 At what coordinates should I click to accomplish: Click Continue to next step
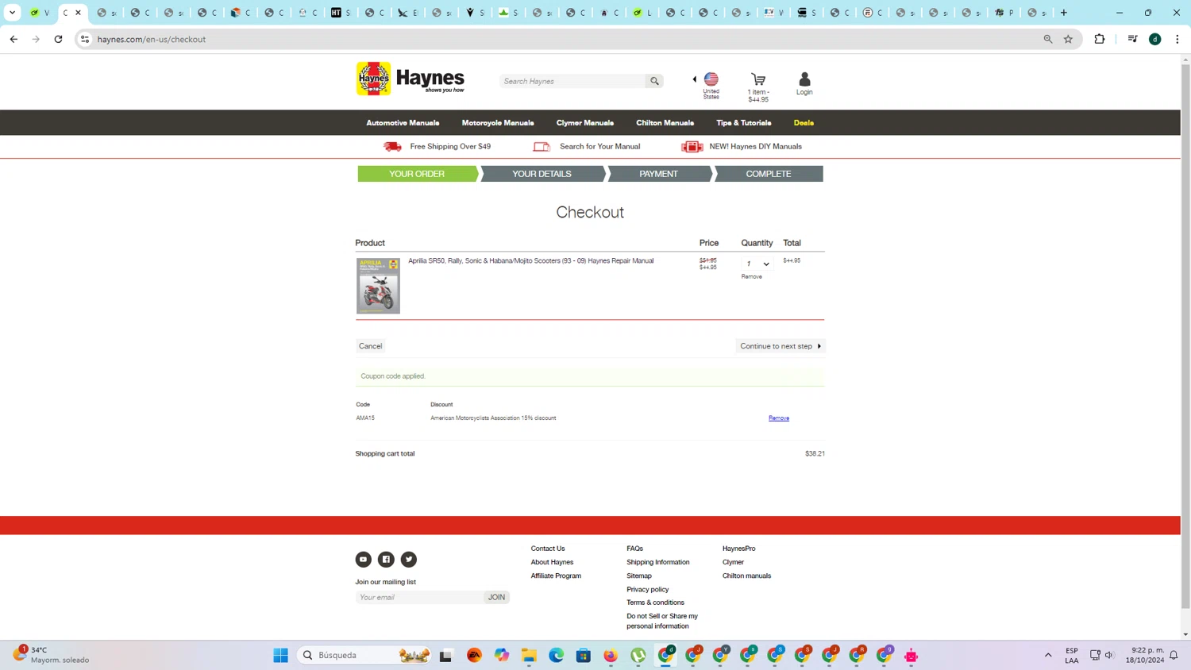(x=780, y=346)
